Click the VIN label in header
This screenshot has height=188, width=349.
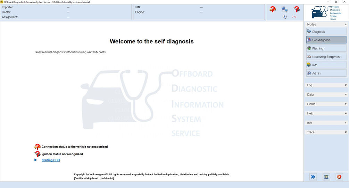point(138,7)
